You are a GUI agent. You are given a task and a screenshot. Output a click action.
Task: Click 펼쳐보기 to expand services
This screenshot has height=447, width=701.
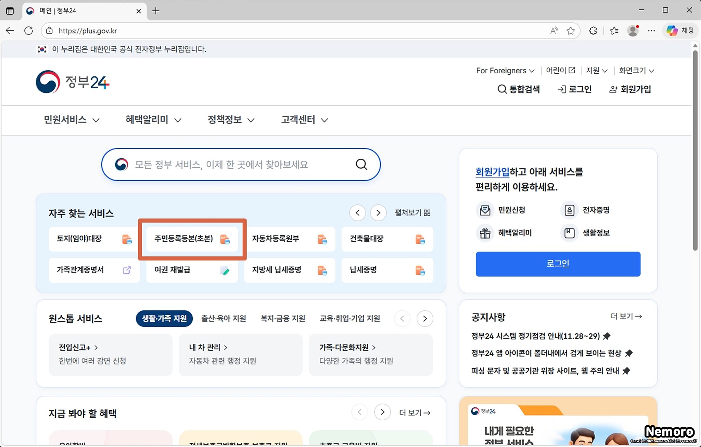412,213
